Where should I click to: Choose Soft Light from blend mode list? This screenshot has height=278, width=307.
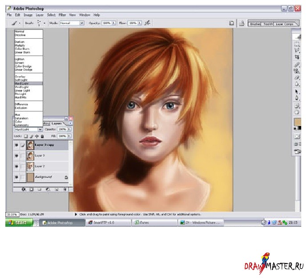tap(21, 80)
